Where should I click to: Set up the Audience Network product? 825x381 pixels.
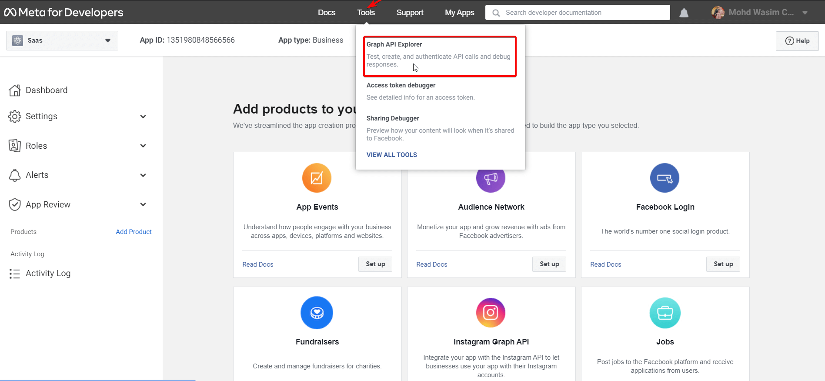(x=549, y=264)
